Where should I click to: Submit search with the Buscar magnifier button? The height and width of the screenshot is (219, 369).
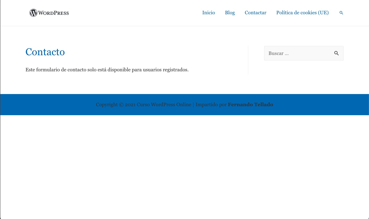336,53
